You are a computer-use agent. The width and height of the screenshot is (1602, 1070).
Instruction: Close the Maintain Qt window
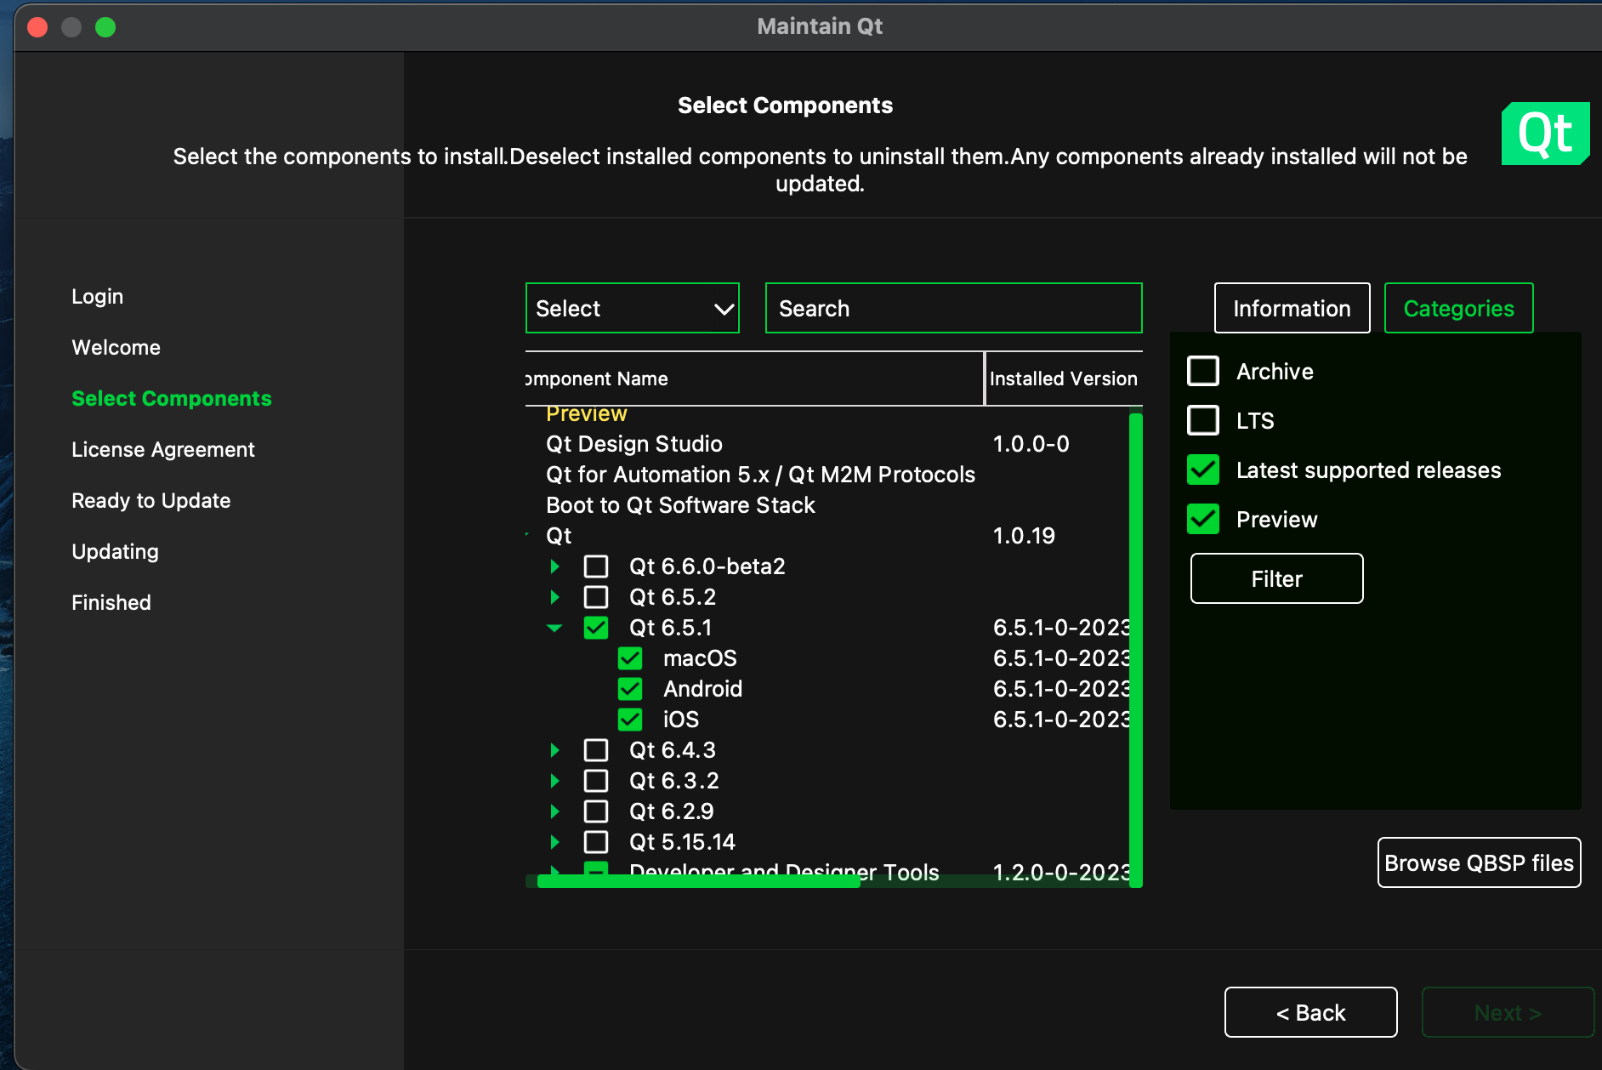click(x=37, y=27)
